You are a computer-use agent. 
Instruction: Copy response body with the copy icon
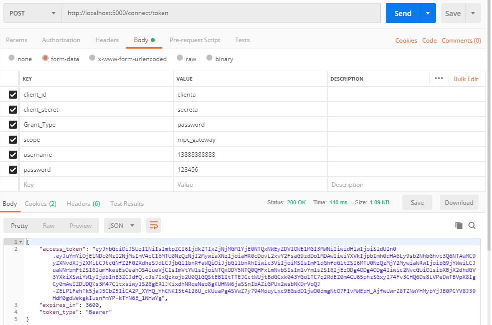click(458, 225)
